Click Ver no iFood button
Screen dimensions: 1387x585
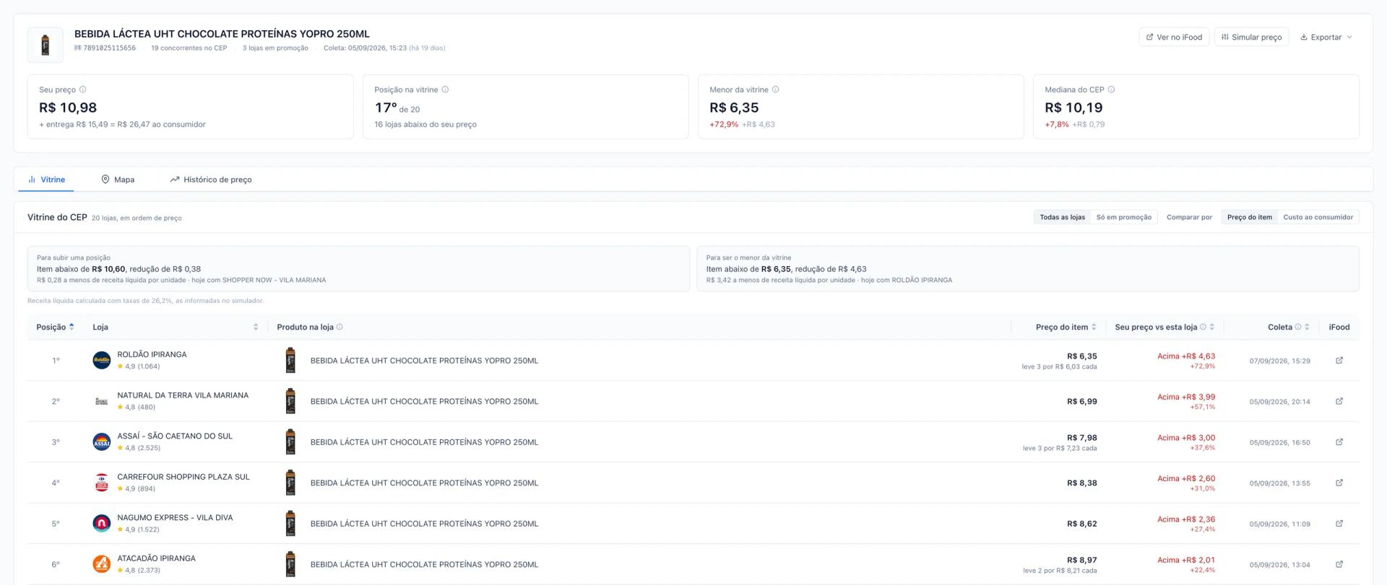pyautogui.click(x=1174, y=37)
